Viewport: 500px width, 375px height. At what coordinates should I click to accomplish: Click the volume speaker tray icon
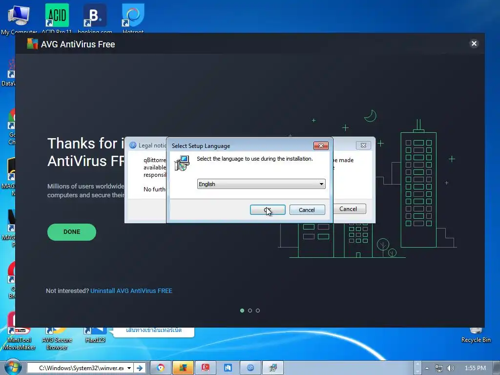point(450,368)
